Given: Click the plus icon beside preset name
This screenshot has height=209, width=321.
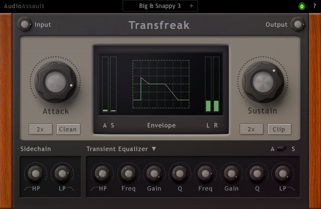Looking at the screenshot, I should [x=191, y=6].
